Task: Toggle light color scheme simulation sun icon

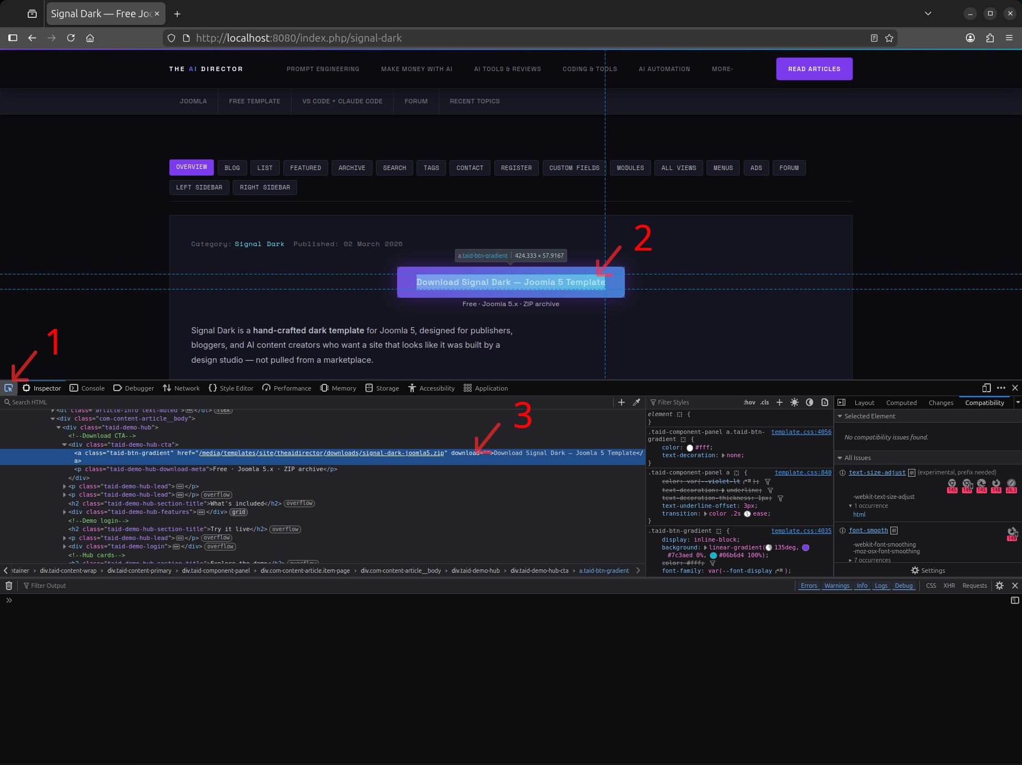Action: (794, 402)
